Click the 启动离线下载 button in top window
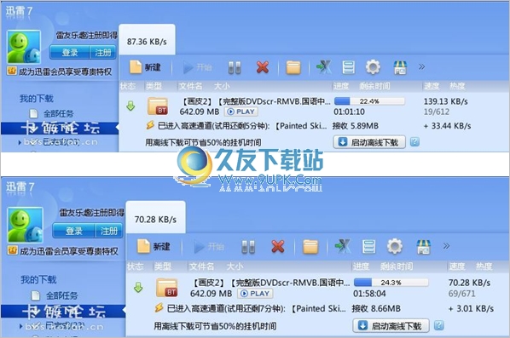This screenshot has height=338, width=510. click(x=369, y=142)
